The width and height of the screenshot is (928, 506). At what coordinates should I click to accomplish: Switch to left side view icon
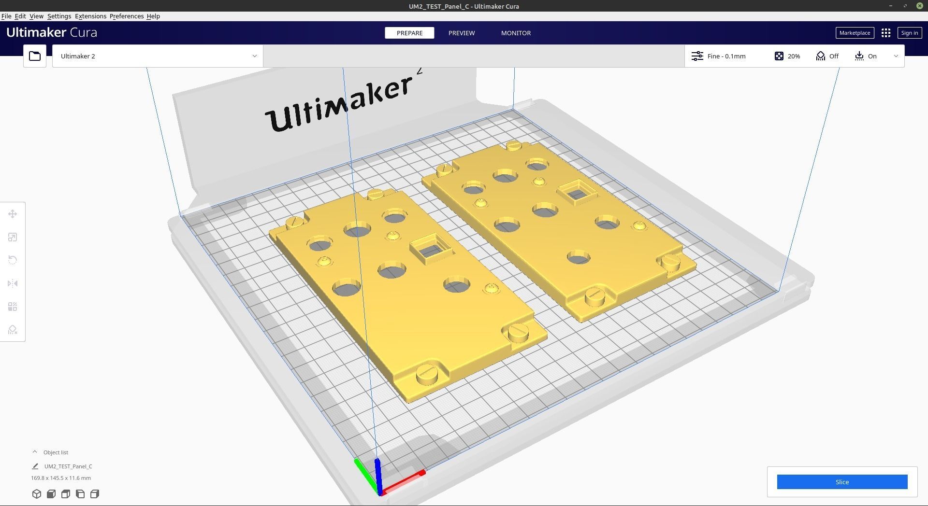(80, 494)
